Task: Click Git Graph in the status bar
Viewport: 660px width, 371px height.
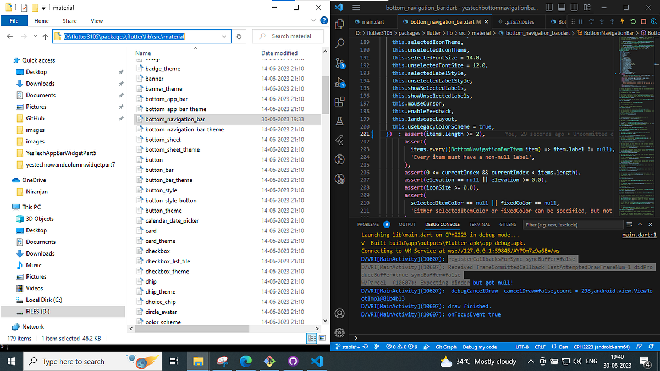Action: tap(446, 347)
